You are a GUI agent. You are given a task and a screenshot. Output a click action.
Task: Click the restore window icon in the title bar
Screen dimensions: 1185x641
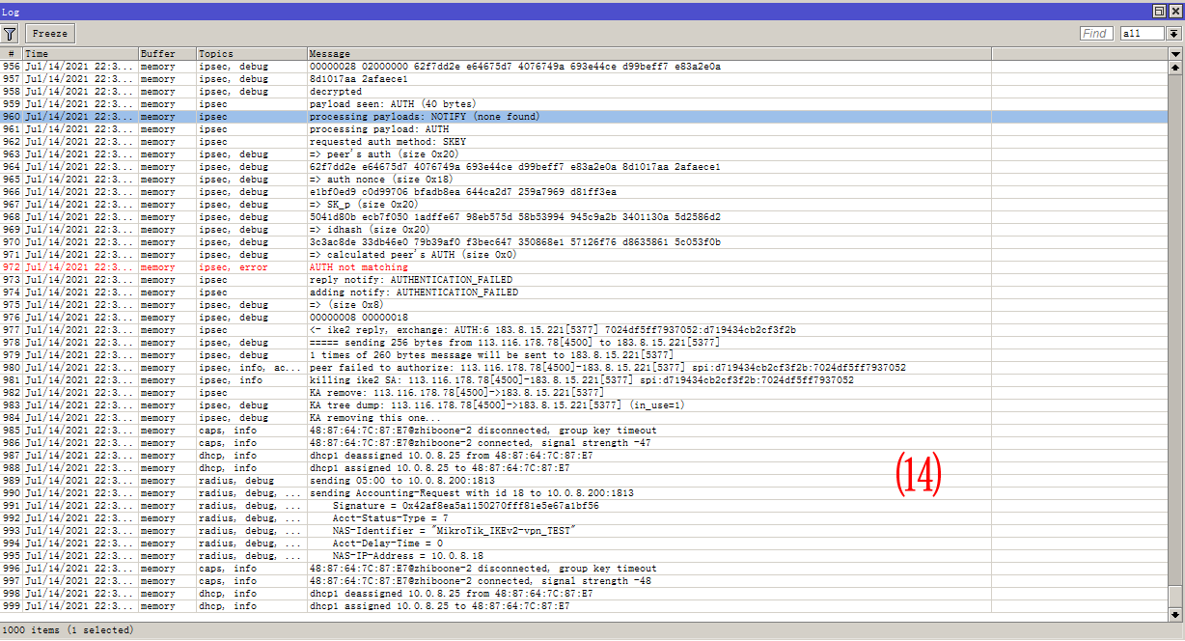tap(1159, 11)
